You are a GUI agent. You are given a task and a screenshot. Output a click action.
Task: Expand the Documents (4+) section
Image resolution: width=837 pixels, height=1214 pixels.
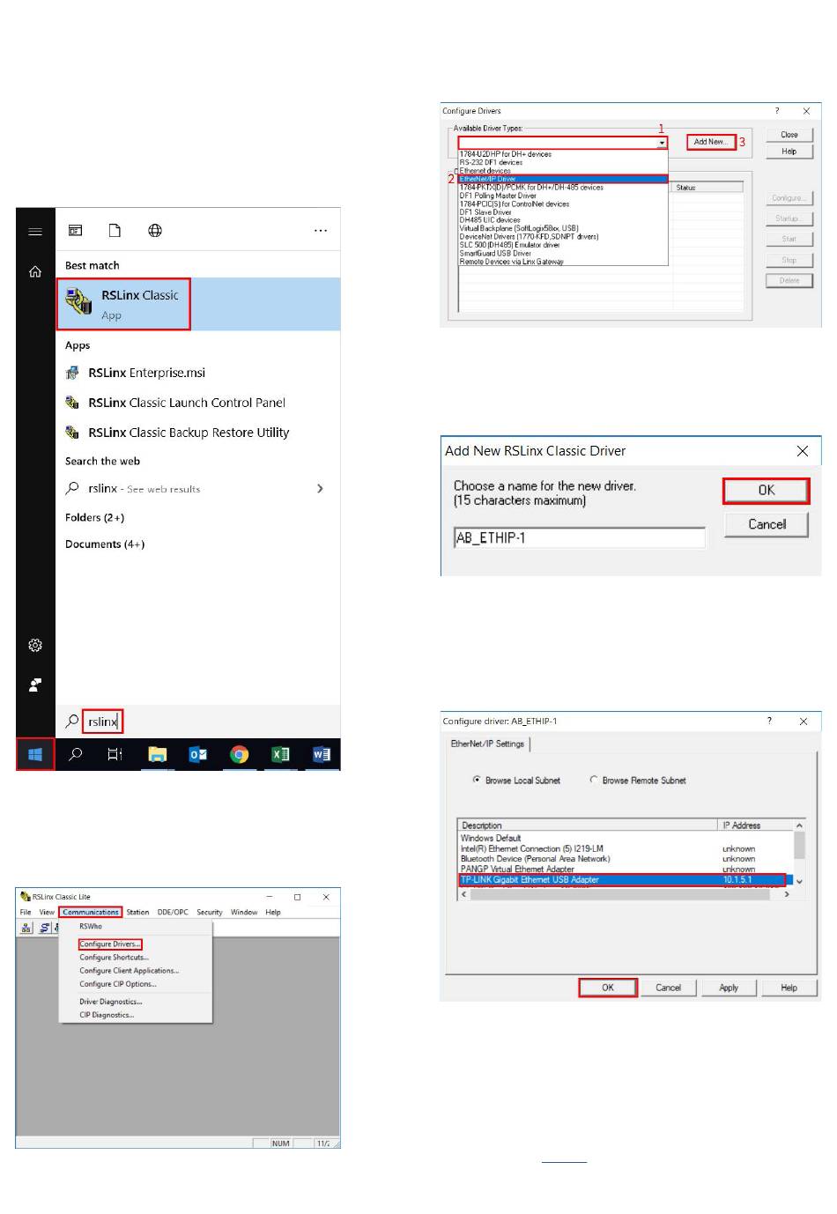tap(105, 544)
